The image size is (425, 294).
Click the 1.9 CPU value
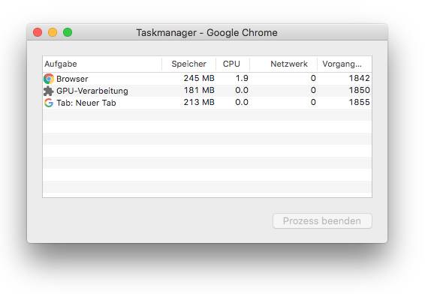click(242, 78)
